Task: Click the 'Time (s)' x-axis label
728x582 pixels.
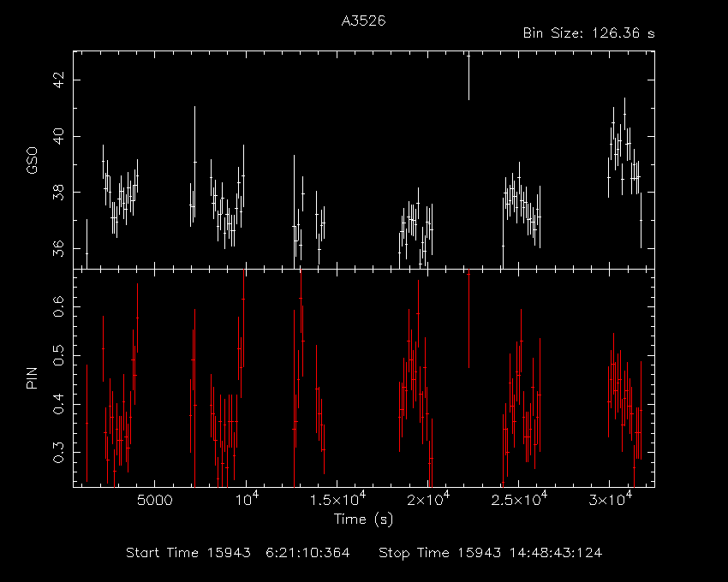Action: (x=363, y=519)
